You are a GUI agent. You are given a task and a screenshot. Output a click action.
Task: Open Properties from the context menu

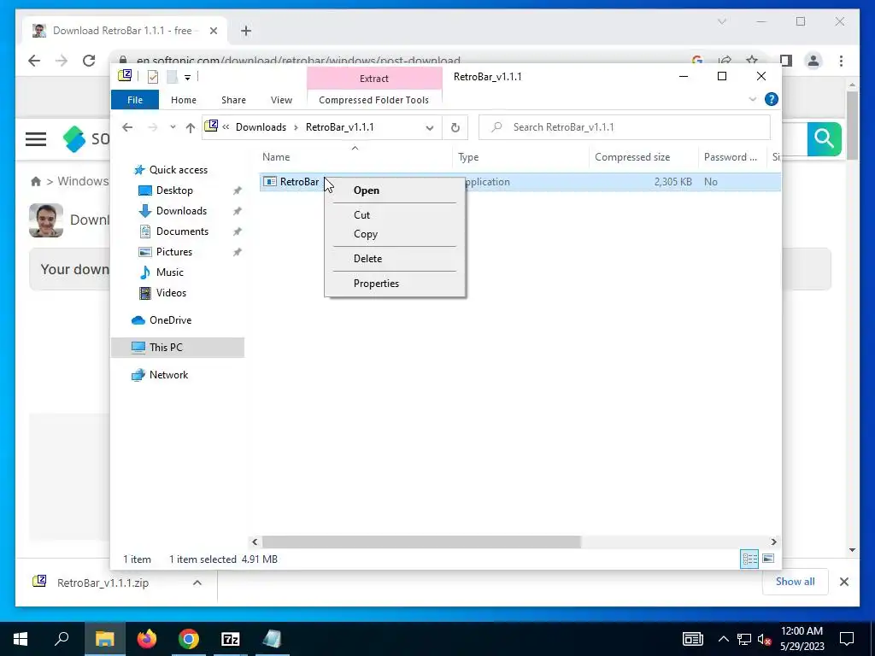376,284
